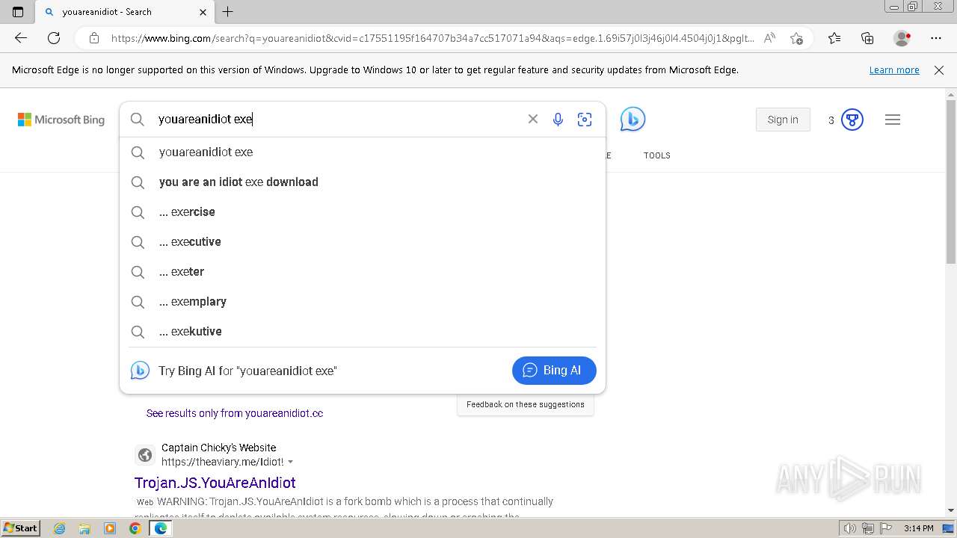Search using an image icon
The image size is (957, 538).
pyautogui.click(x=585, y=120)
